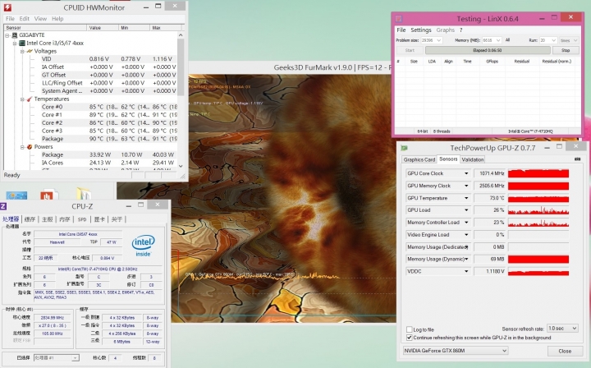Click the Close button in GPU-Z

tap(565, 351)
